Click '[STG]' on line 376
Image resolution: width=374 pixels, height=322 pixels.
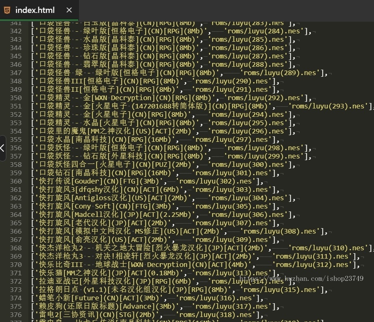(x=125, y=314)
